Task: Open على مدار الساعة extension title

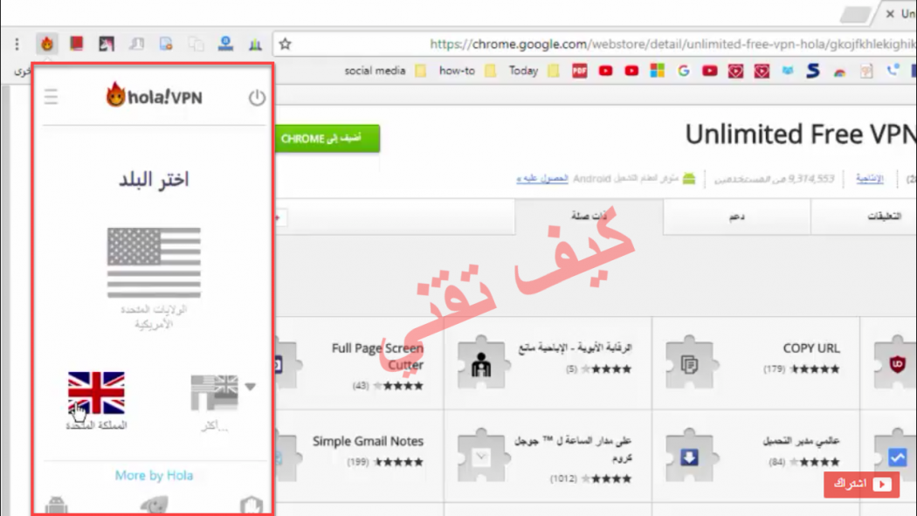Action: [573, 449]
